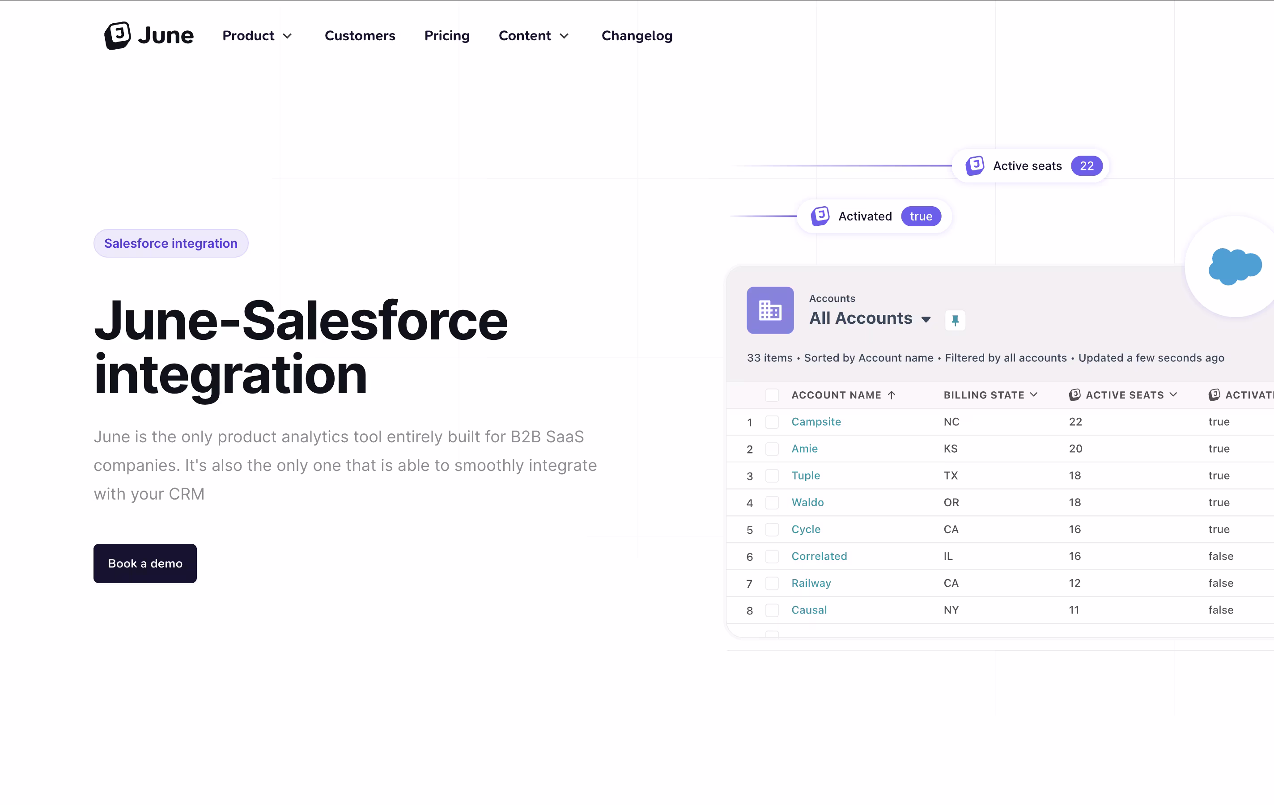Click the June wordmark in the header
The height and width of the screenshot is (805, 1274).
[x=166, y=36]
